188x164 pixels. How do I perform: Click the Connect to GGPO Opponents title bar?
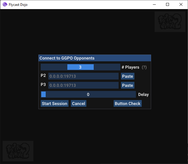pos(95,58)
